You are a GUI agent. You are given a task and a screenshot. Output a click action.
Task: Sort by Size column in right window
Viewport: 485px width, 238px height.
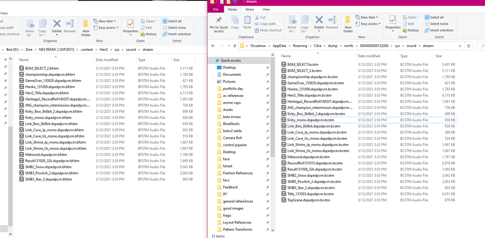[445, 56]
